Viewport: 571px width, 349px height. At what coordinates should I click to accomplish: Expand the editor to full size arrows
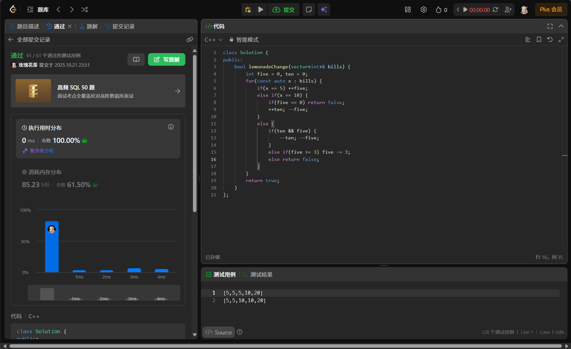561,40
